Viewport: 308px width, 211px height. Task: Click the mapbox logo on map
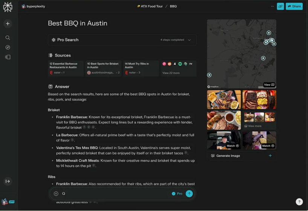213,87
